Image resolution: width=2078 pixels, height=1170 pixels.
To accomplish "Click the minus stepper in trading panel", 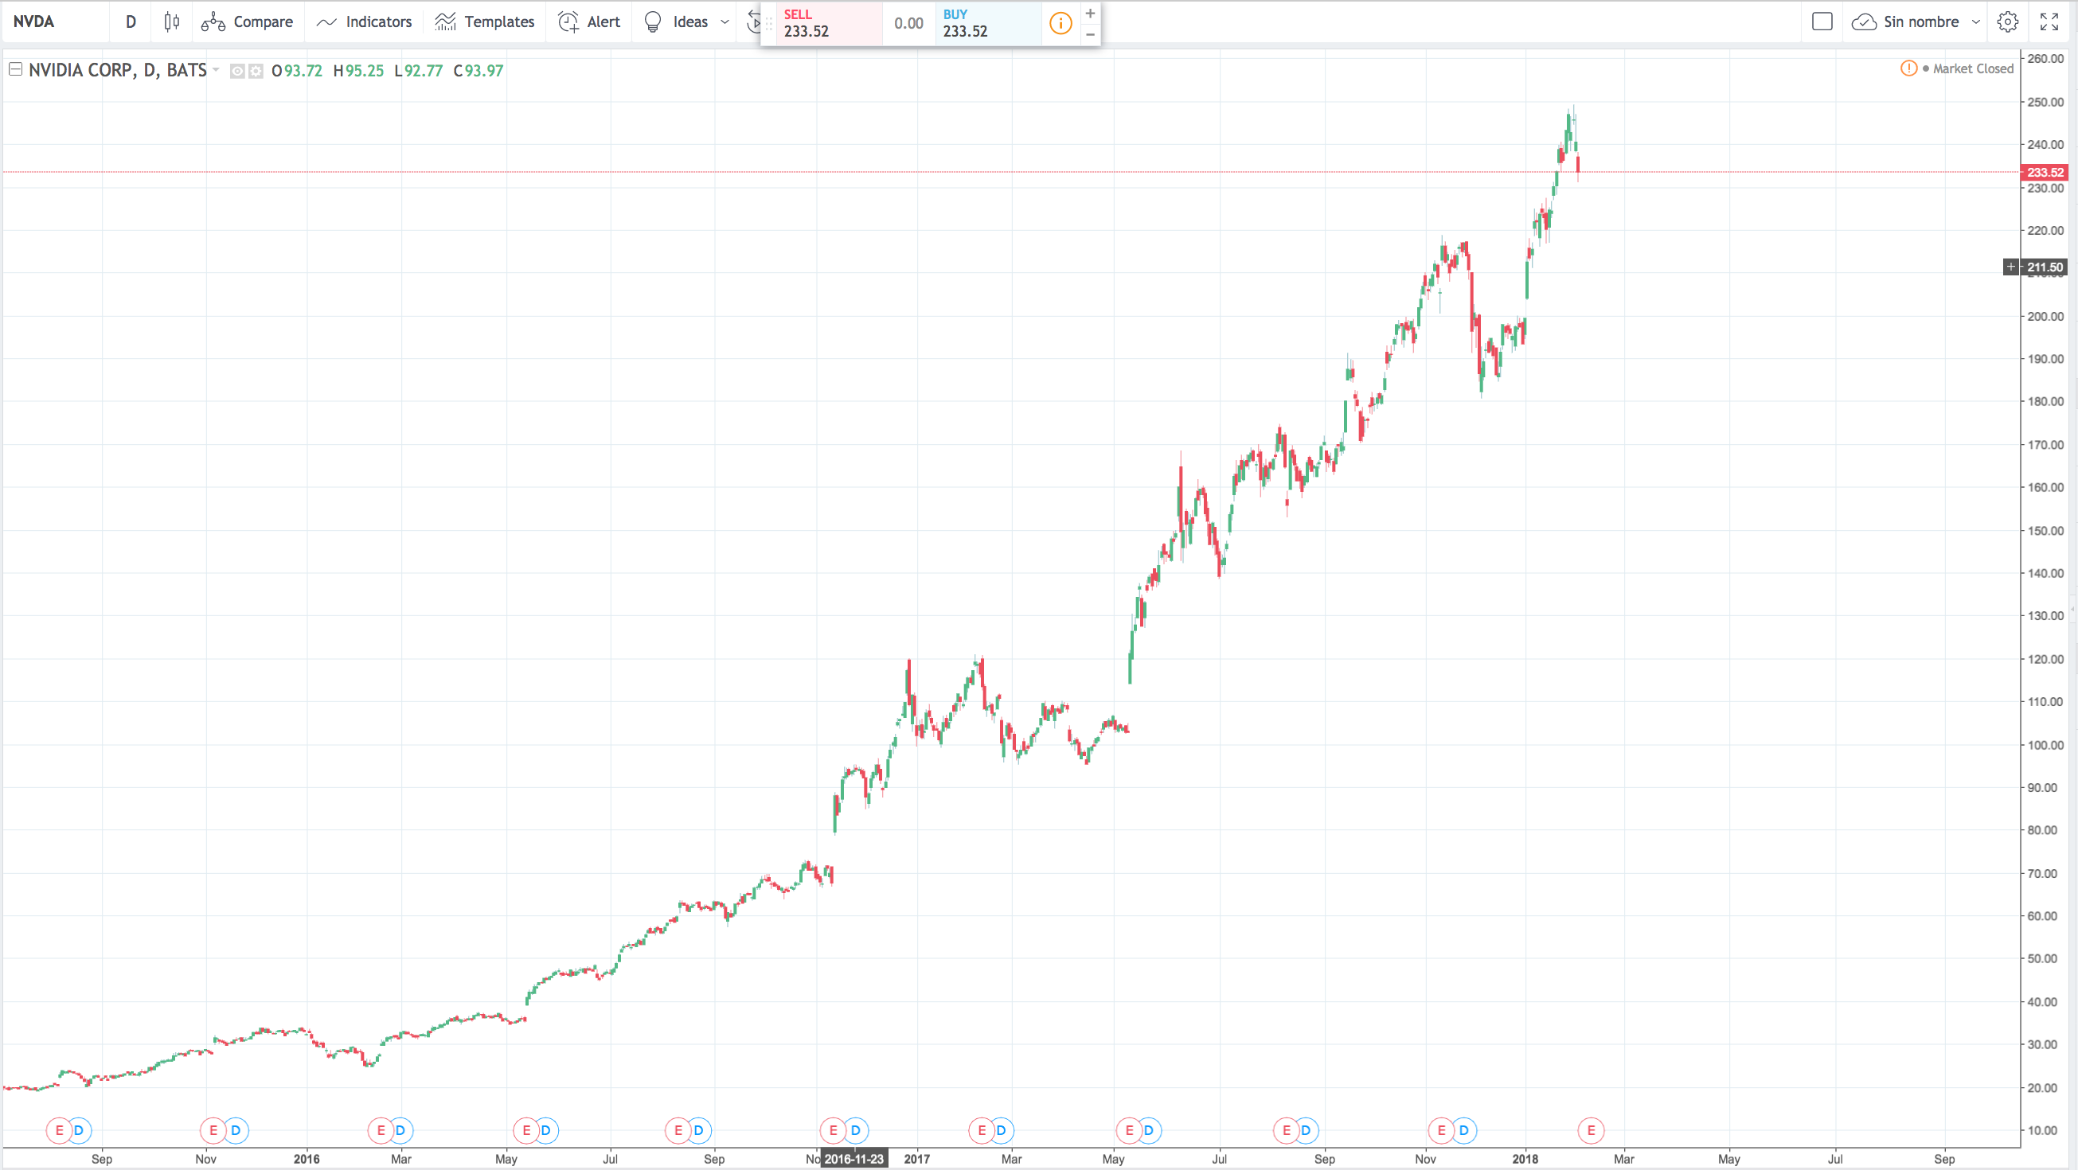I will click(x=1090, y=34).
